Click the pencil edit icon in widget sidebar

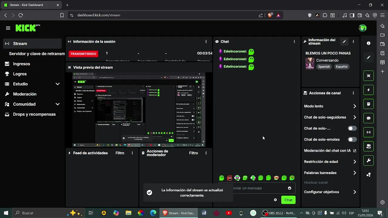tap(369, 57)
